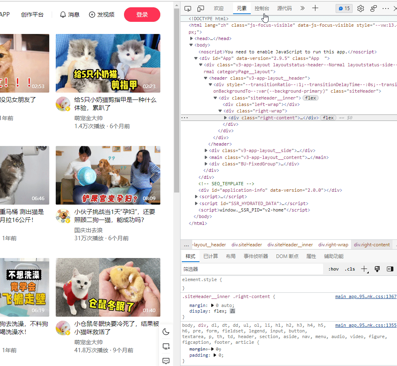
Task: Click the dark mode moon icon
Action: point(166,332)
